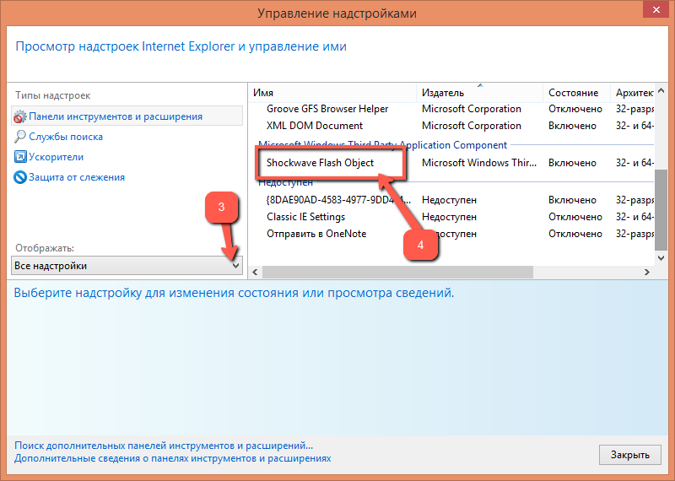Viewport: 675px width, 481px height.
Task: Click Microsoft Windows Third Party Application Component group header
Action: 383,145
